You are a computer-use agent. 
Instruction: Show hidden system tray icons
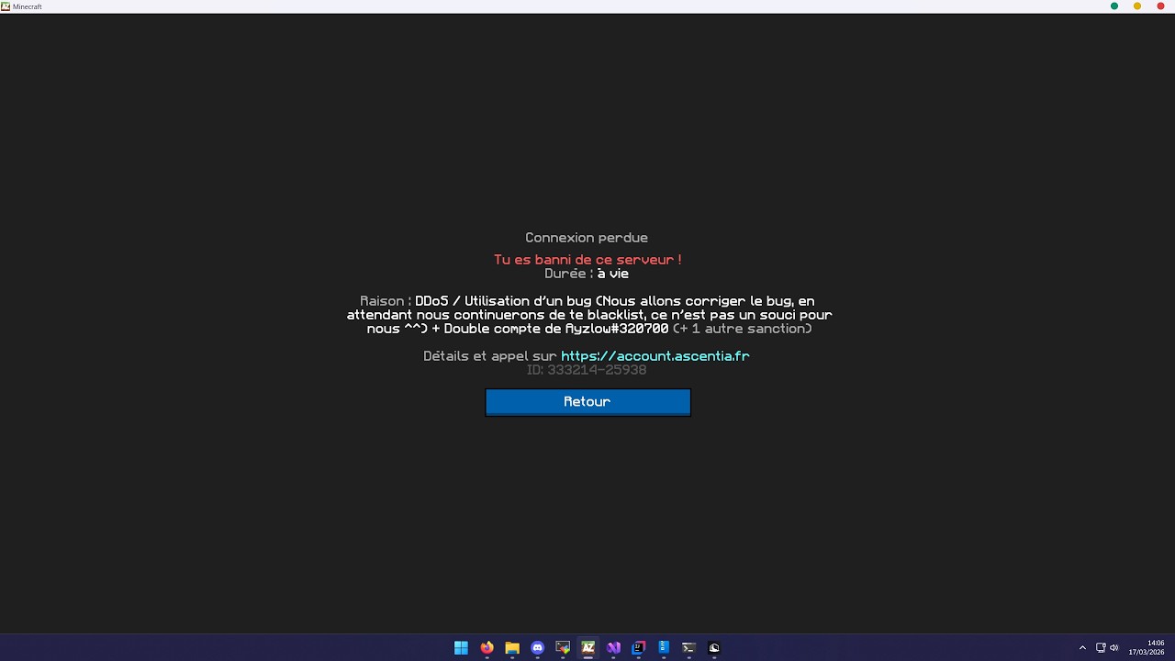click(1082, 647)
